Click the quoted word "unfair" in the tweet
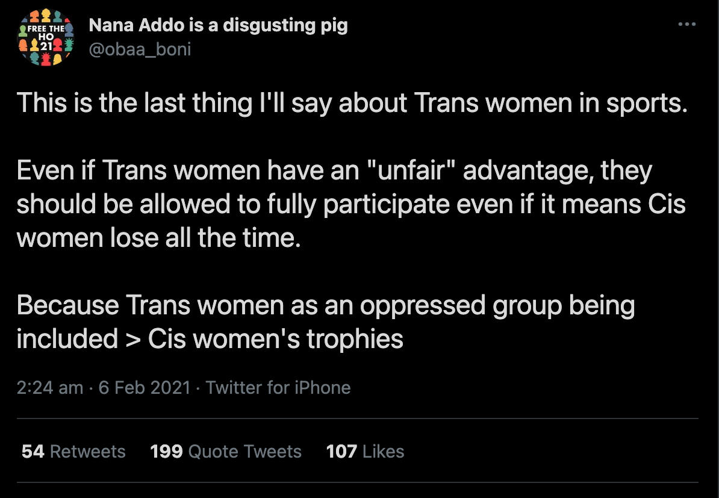Screen dimensions: 719x498 point(414,171)
